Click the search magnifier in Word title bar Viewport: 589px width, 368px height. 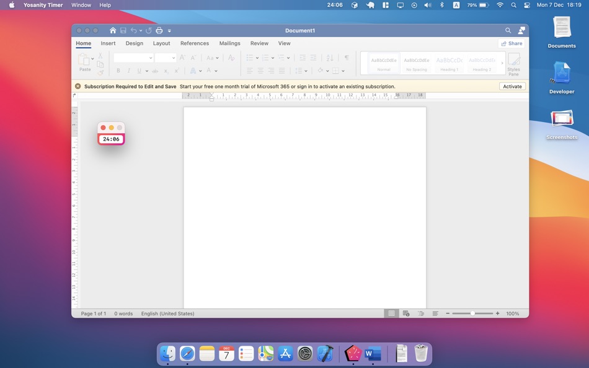click(x=508, y=30)
